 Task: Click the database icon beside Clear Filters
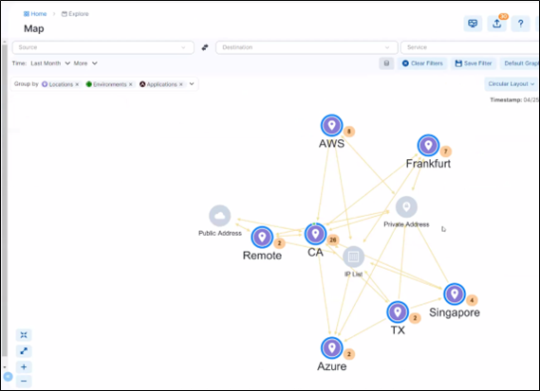pos(386,63)
